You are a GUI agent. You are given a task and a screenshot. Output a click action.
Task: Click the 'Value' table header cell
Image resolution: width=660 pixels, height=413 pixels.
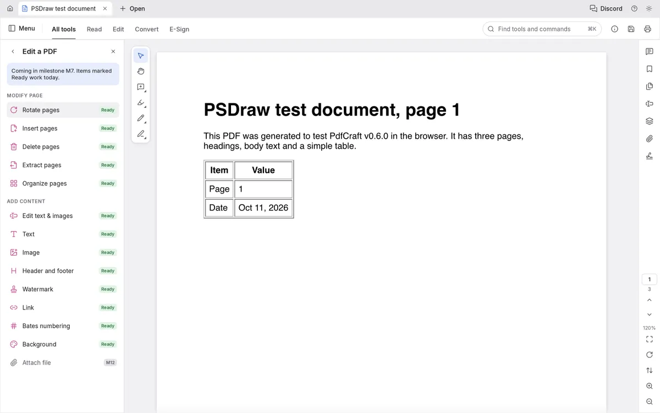coord(263,170)
